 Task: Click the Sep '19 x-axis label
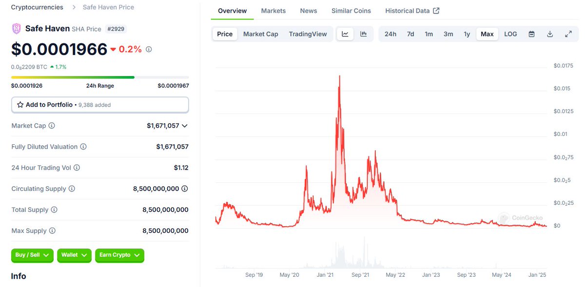[x=254, y=275]
